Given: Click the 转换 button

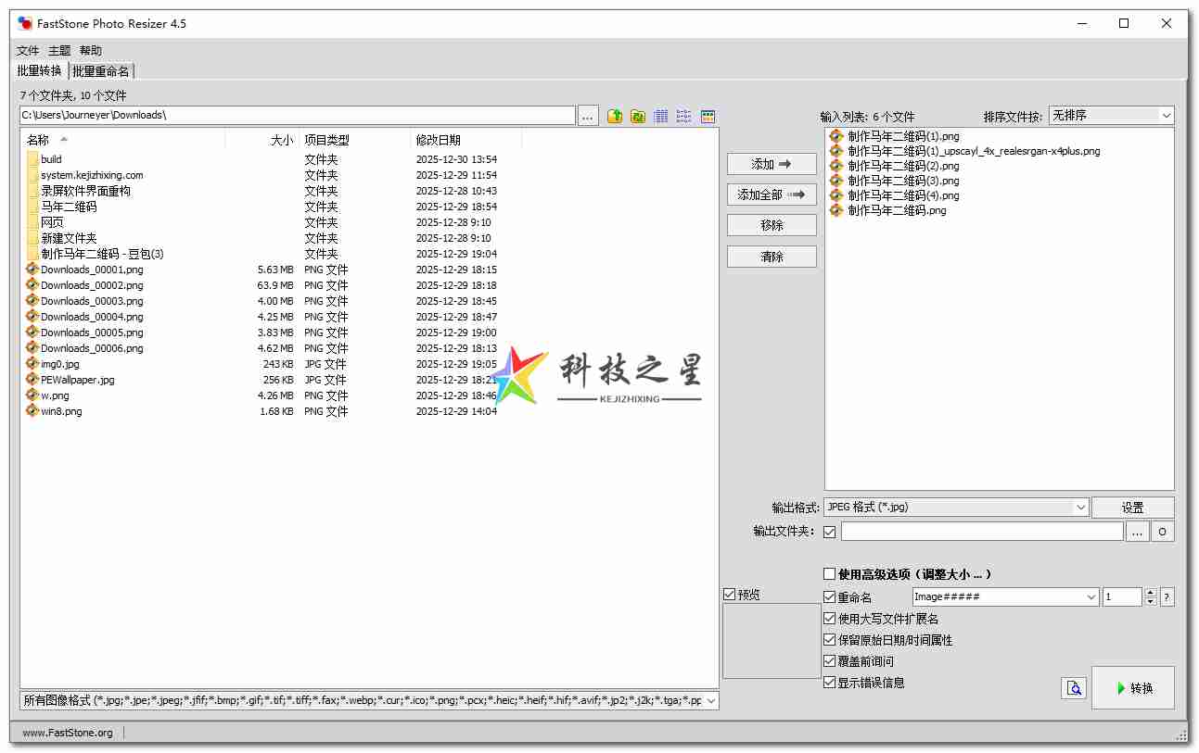Looking at the screenshot, I should [1133, 687].
